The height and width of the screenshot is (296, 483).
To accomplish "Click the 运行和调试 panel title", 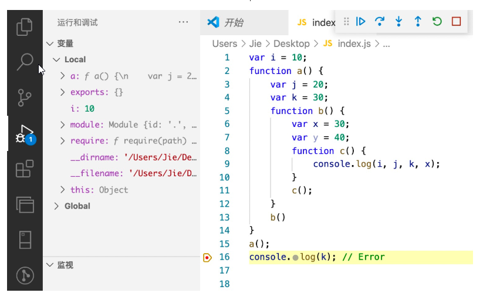I will click(77, 22).
